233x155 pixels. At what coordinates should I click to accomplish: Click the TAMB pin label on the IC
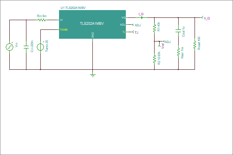pyautogui.click(x=64, y=30)
